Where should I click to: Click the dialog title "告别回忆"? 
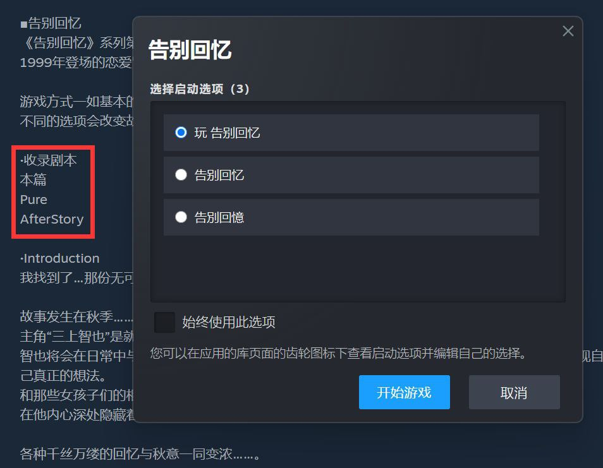coord(190,50)
